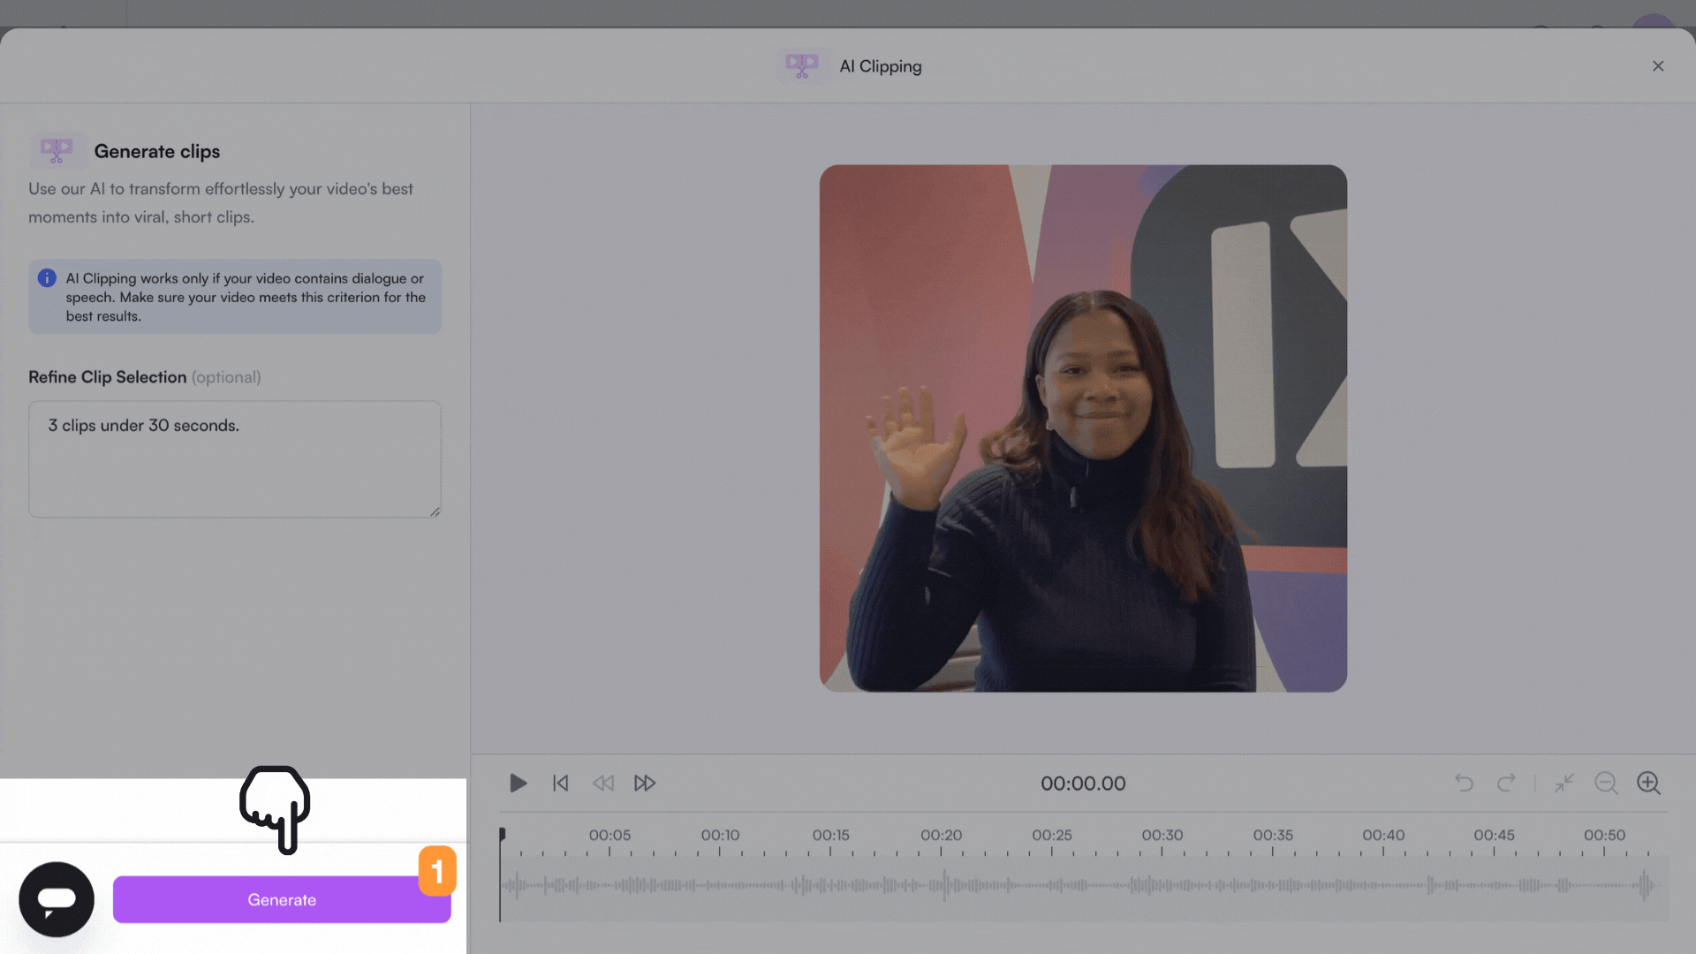
Task: Undo the last timeline action
Action: click(x=1464, y=783)
